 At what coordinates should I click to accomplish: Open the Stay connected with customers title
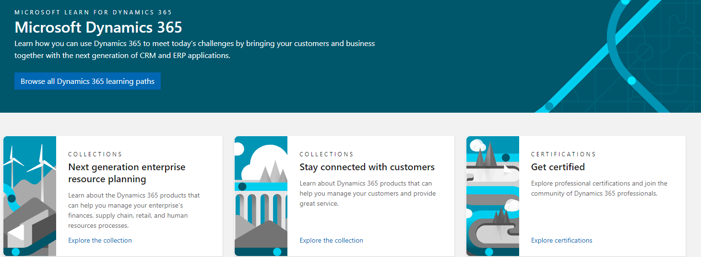367,167
